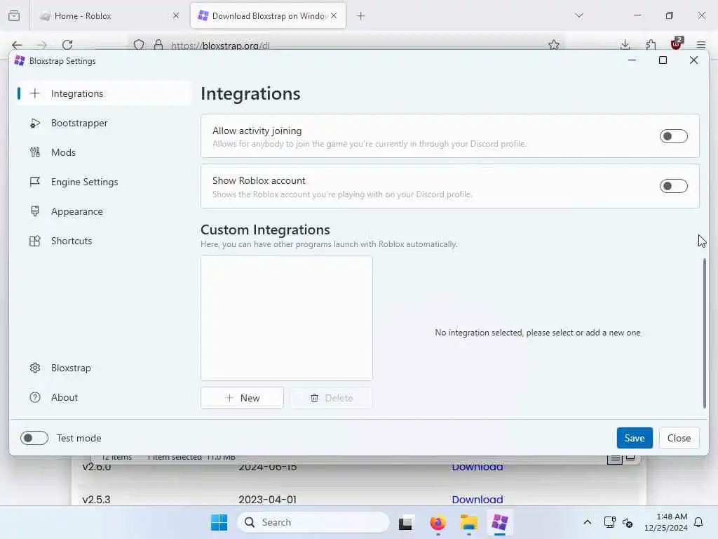Click the Bootstrapper rocket icon

click(x=35, y=124)
